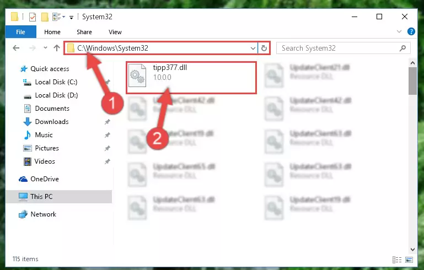Open the File menu
This screenshot has height=270, width=424.
tap(20, 32)
